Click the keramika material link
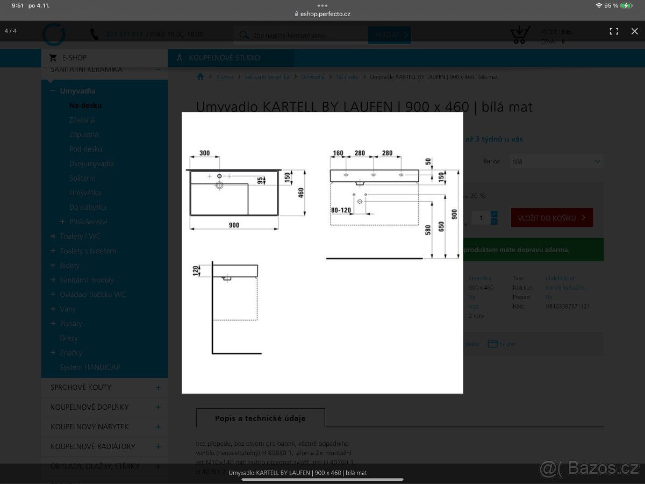This screenshot has width=645, height=484. tap(480, 279)
